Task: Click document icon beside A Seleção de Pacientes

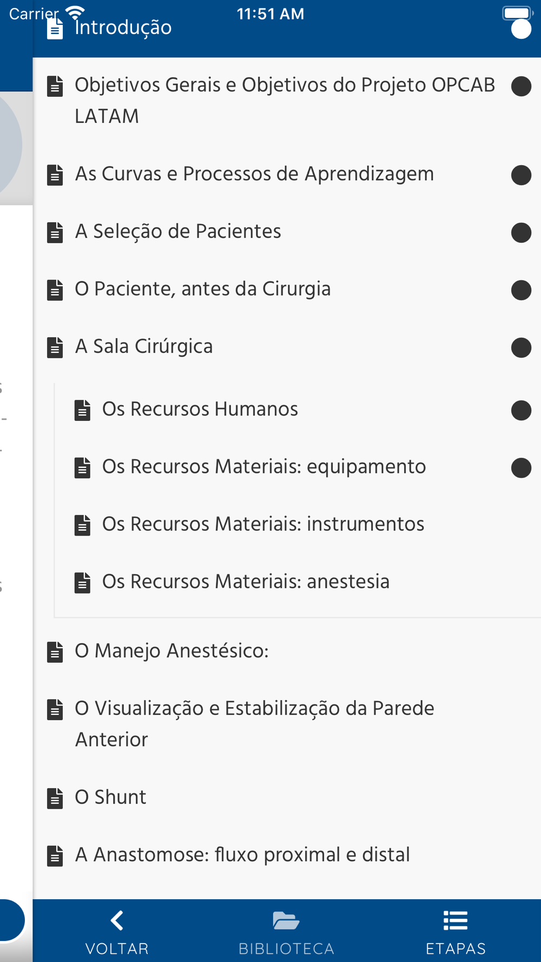Action: pyautogui.click(x=55, y=232)
